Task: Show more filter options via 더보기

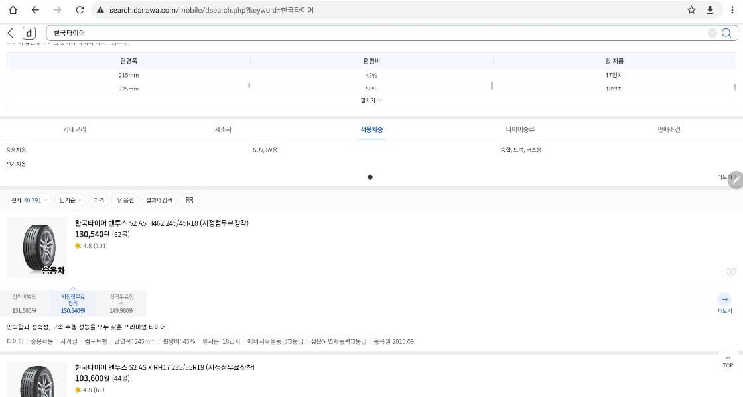Action: click(x=723, y=177)
